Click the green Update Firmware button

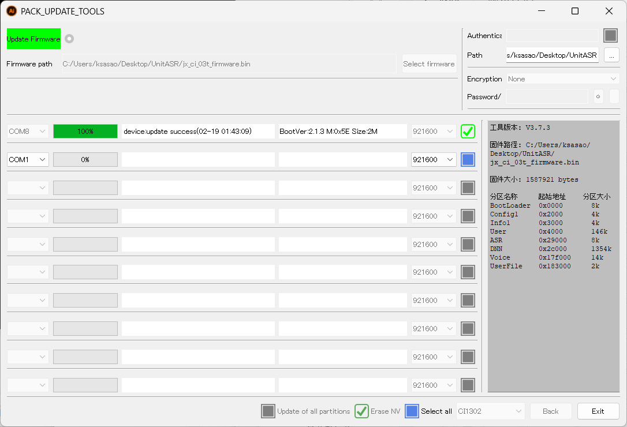[x=33, y=39]
